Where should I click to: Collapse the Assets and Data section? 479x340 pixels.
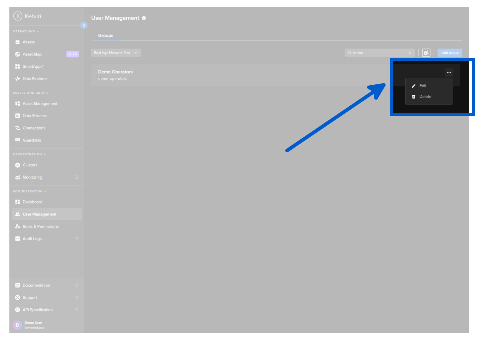(30, 93)
